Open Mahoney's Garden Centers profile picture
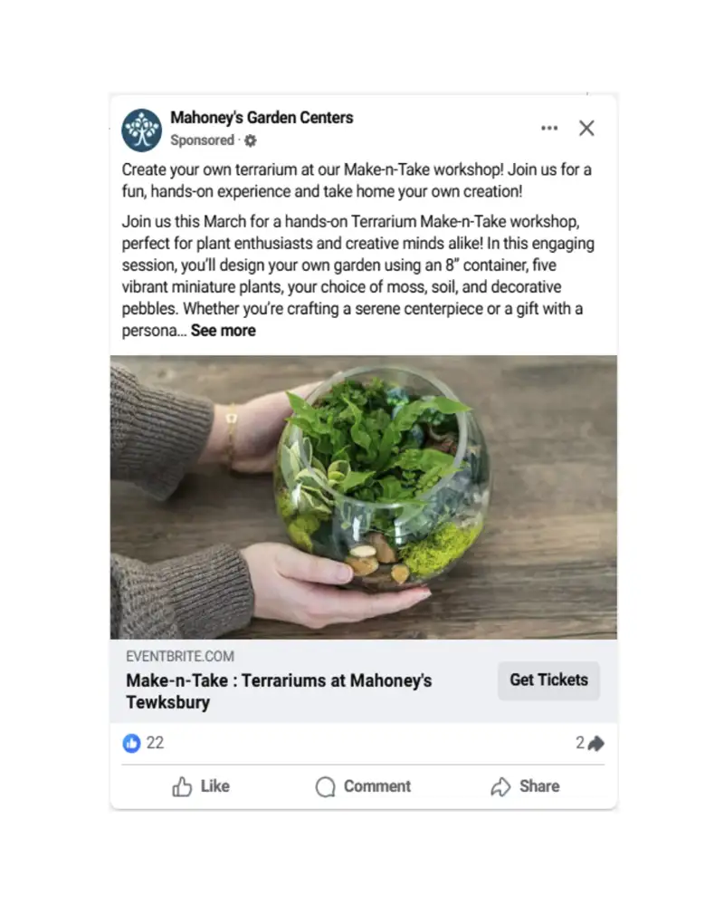 point(141,130)
